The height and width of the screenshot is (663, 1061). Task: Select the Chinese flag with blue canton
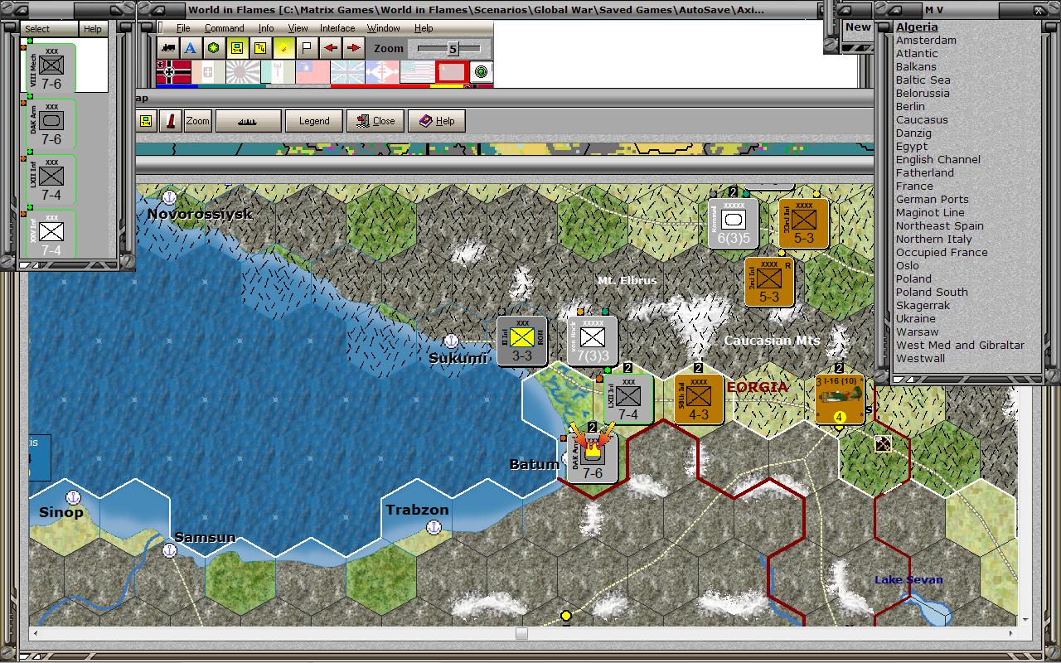tap(313, 72)
